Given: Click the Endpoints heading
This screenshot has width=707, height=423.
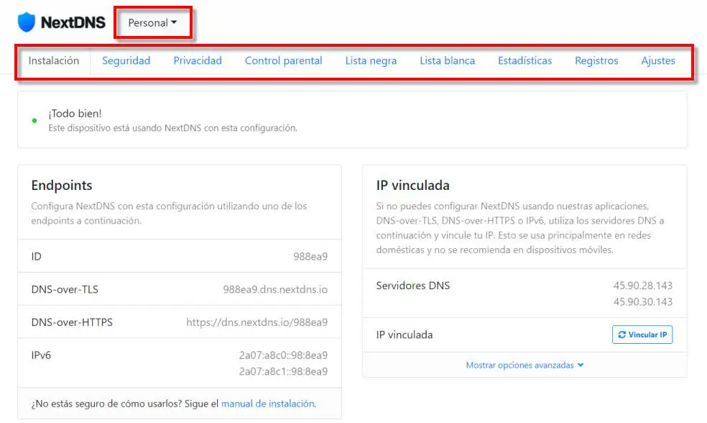Looking at the screenshot, I should [62, 185].
